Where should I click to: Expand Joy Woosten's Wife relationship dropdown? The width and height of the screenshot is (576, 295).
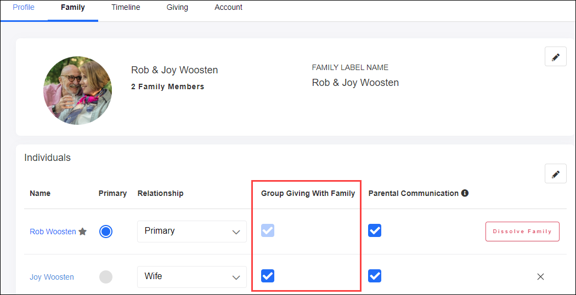coord(191,277)
